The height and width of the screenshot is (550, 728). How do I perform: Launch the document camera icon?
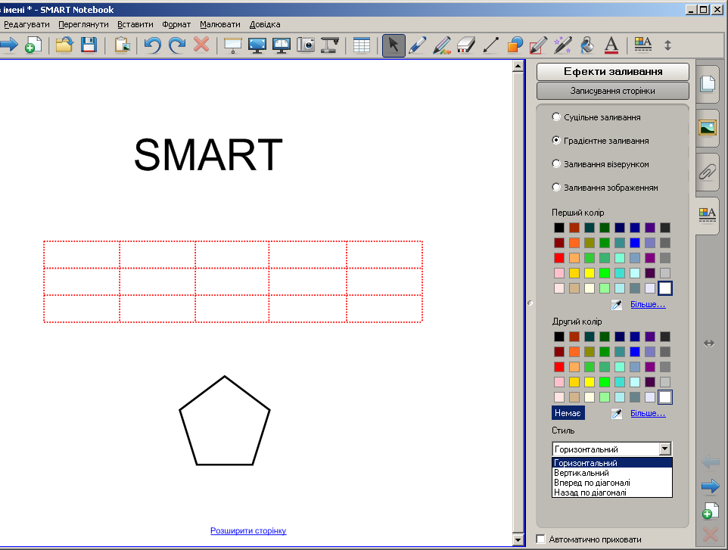click(330, 45)
